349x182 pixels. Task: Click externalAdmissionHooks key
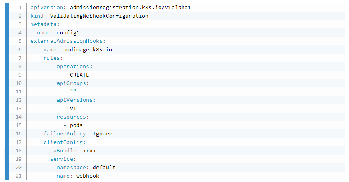[x=67, y=41]
